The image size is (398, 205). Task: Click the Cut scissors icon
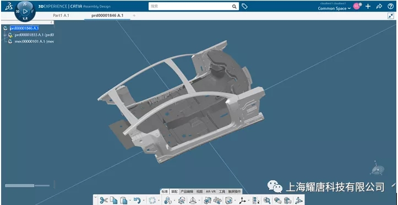coord(103,200)
